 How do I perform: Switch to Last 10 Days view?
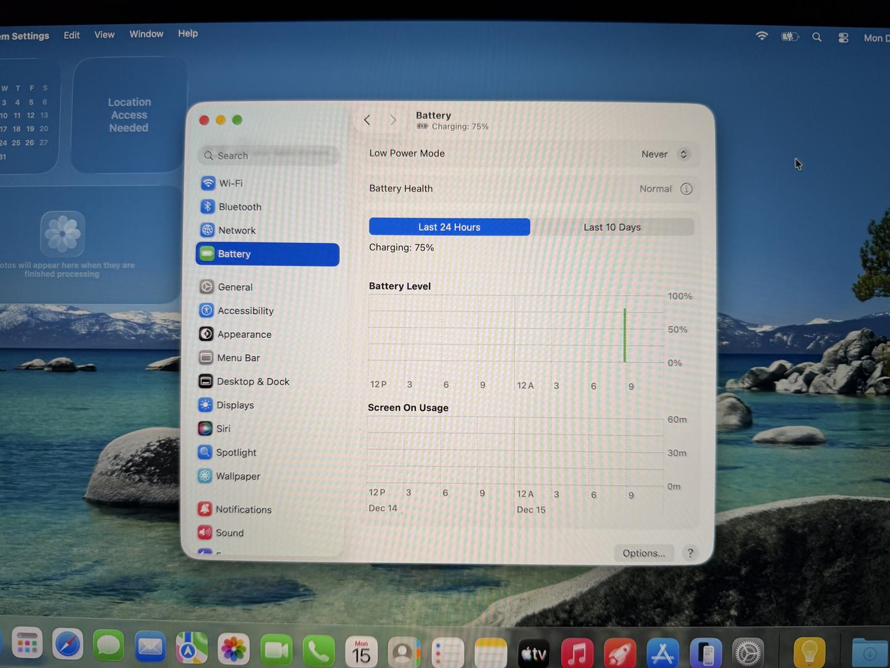(x=612, y=227)
